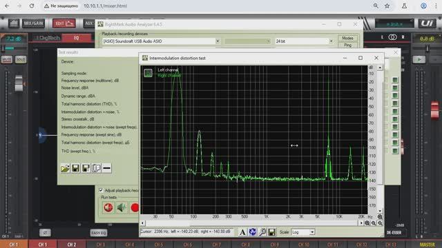Screen dimensions: 442x248
Task: Save results with first floppy icon
Action: (75, 168)
